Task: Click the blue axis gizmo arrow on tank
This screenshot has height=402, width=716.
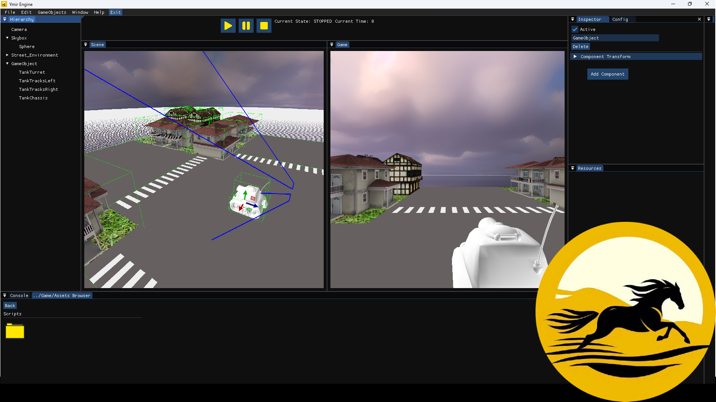Action: (252, 205)
